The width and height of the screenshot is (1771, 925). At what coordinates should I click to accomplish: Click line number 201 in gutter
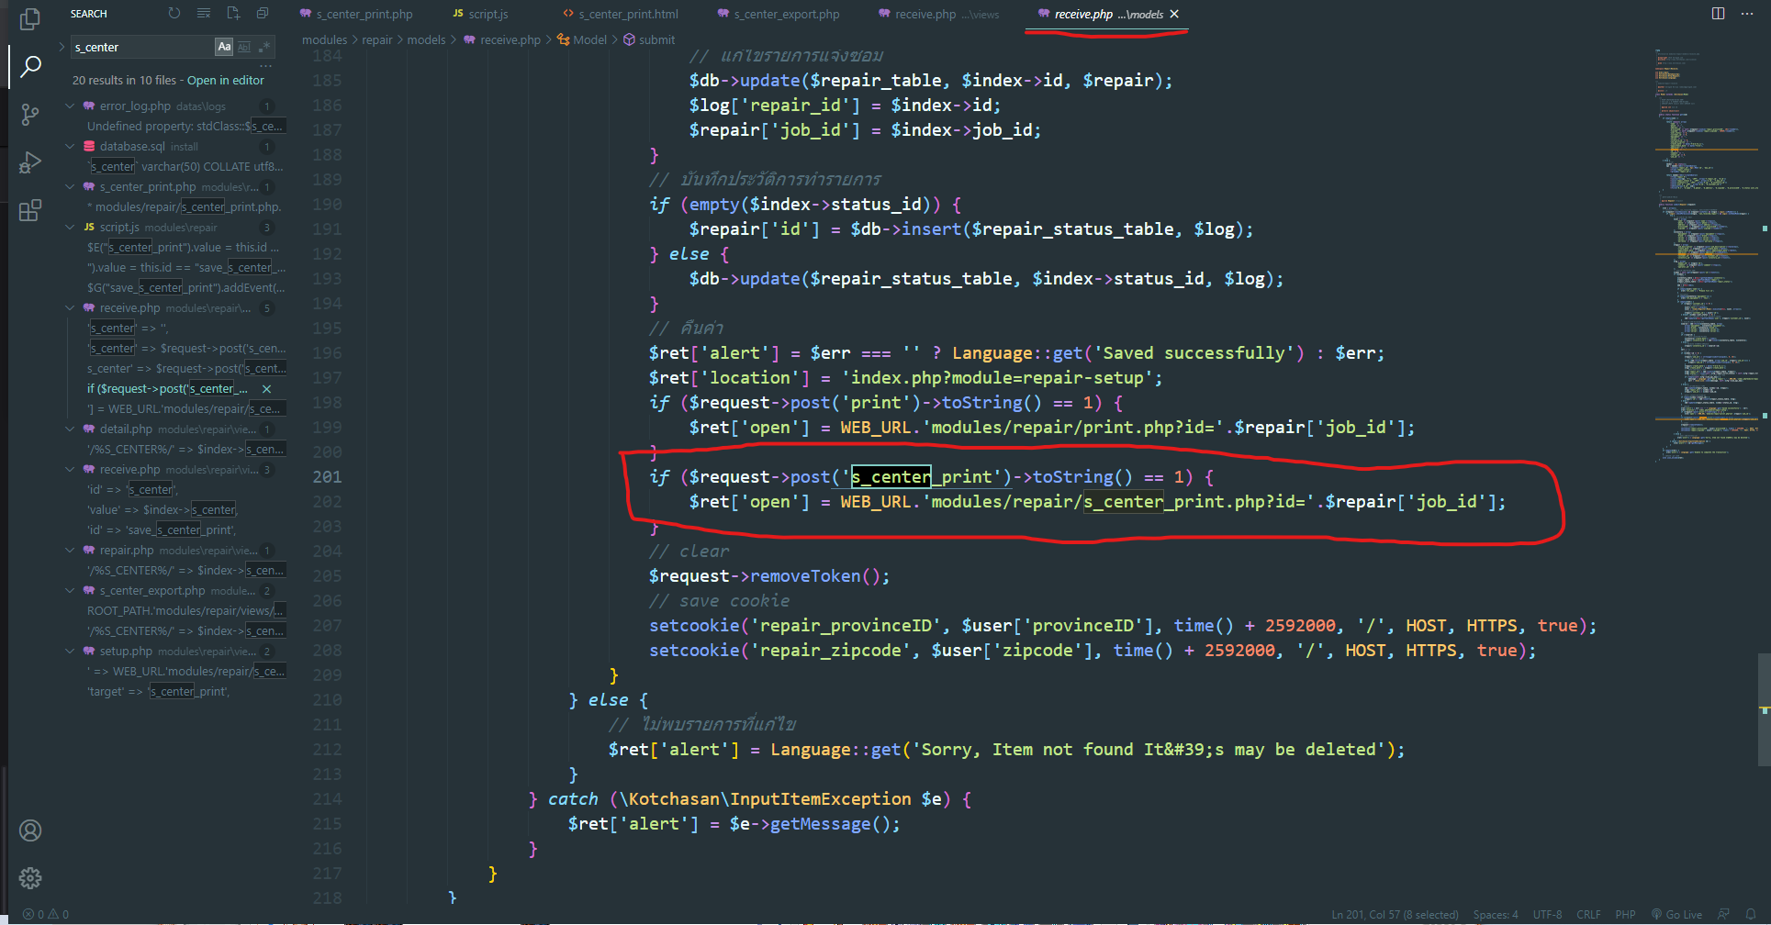tap(327, 477)
